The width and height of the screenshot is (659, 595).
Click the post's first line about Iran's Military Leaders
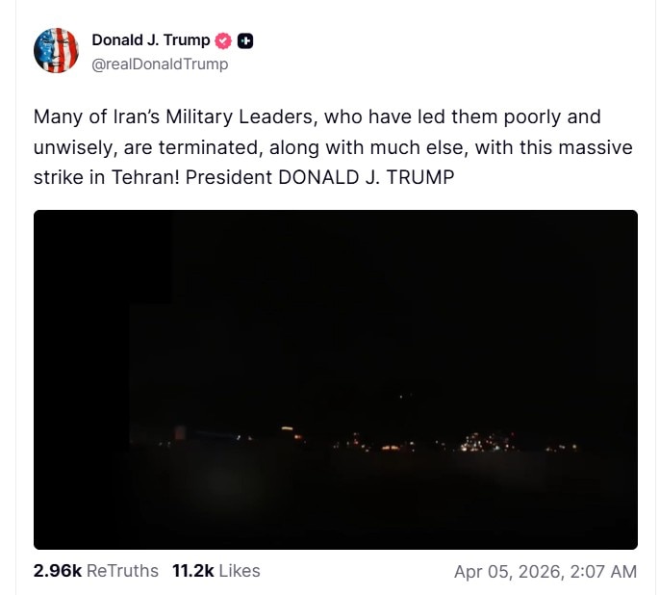click(317, 117)
